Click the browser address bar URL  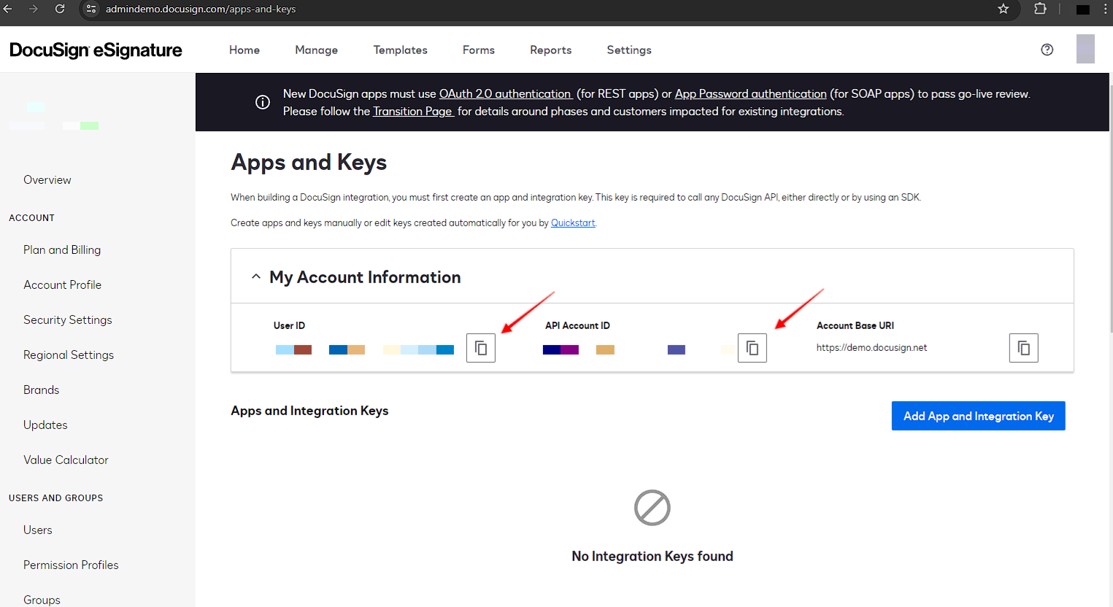201,9
